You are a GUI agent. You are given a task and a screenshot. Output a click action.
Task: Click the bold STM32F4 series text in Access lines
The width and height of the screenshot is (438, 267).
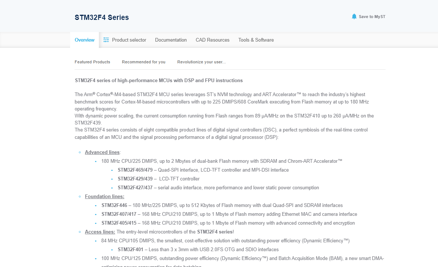coord(215,232)
